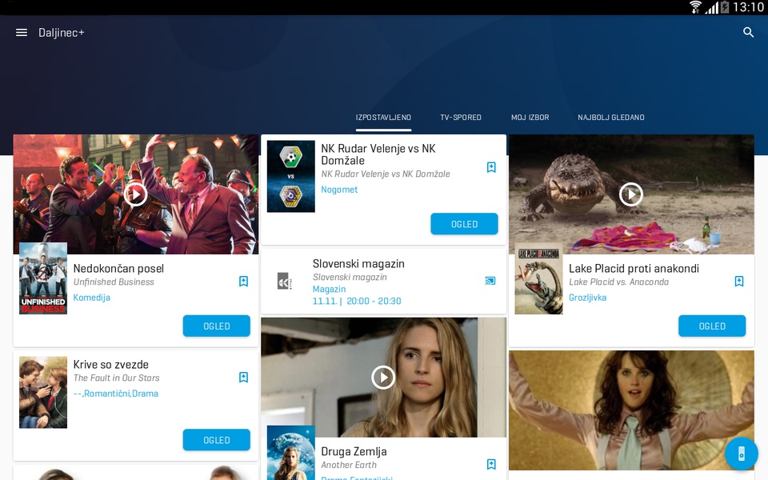Viewport: 768px width, 480px height.
Task: Open the Najbolj gledano tab
Action: 610,118
